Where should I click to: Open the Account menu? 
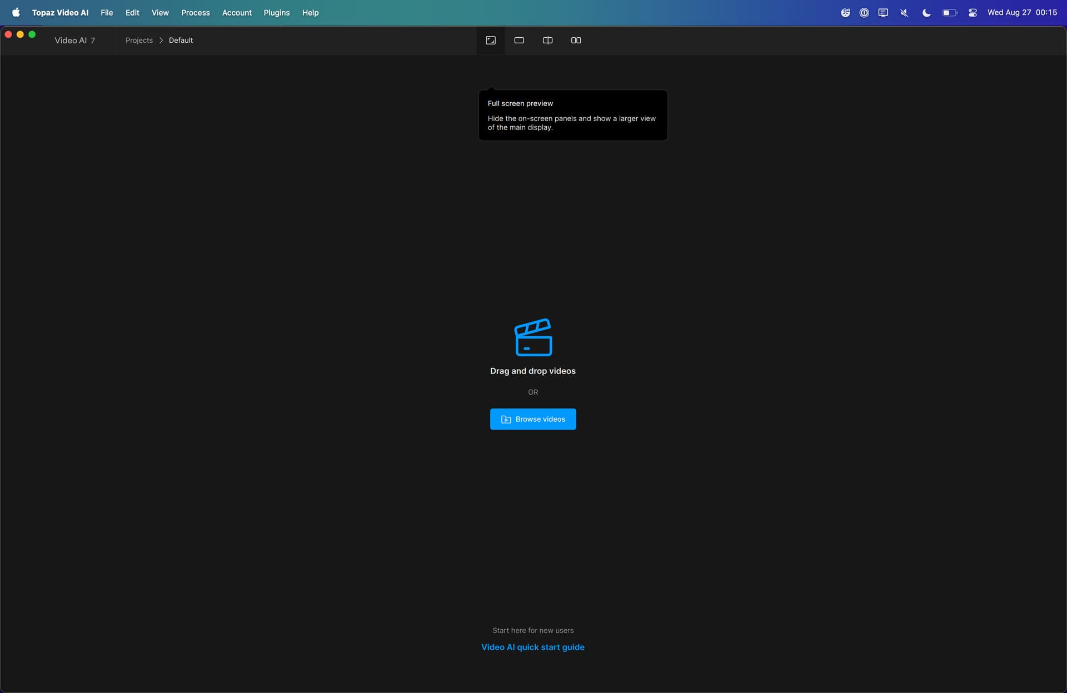click(x=237, y=12)
